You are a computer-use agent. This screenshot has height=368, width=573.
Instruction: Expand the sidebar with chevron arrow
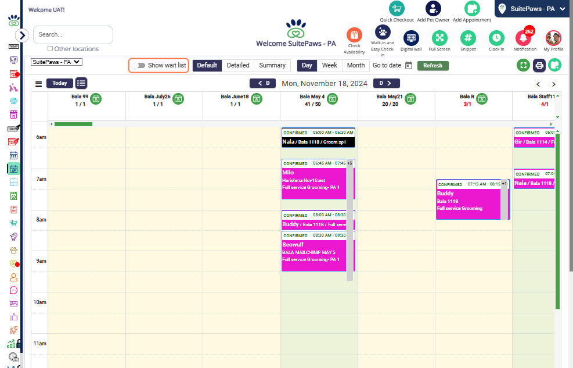click(22, 35)
